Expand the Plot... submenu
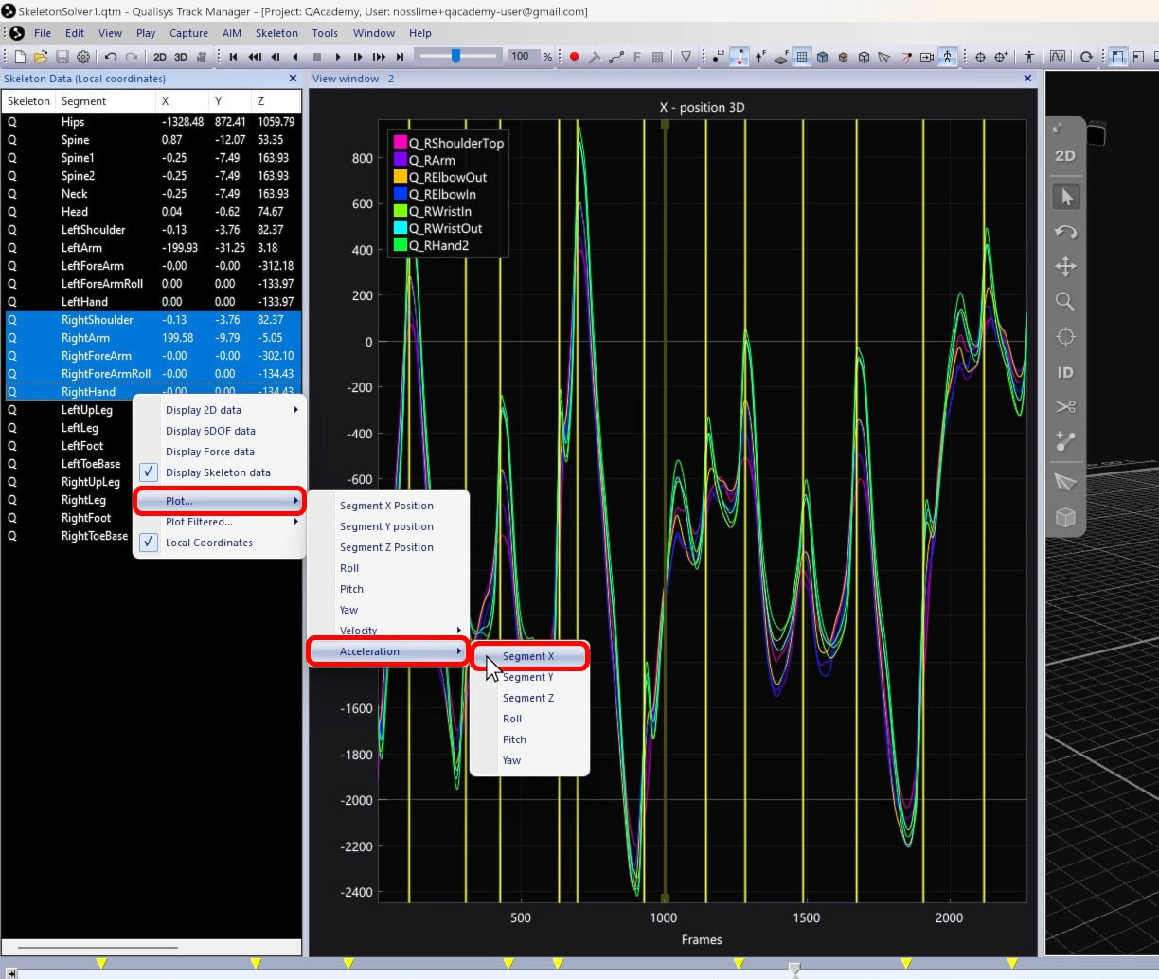Viewport: 1159px width, 979px height. click(220, 501)
